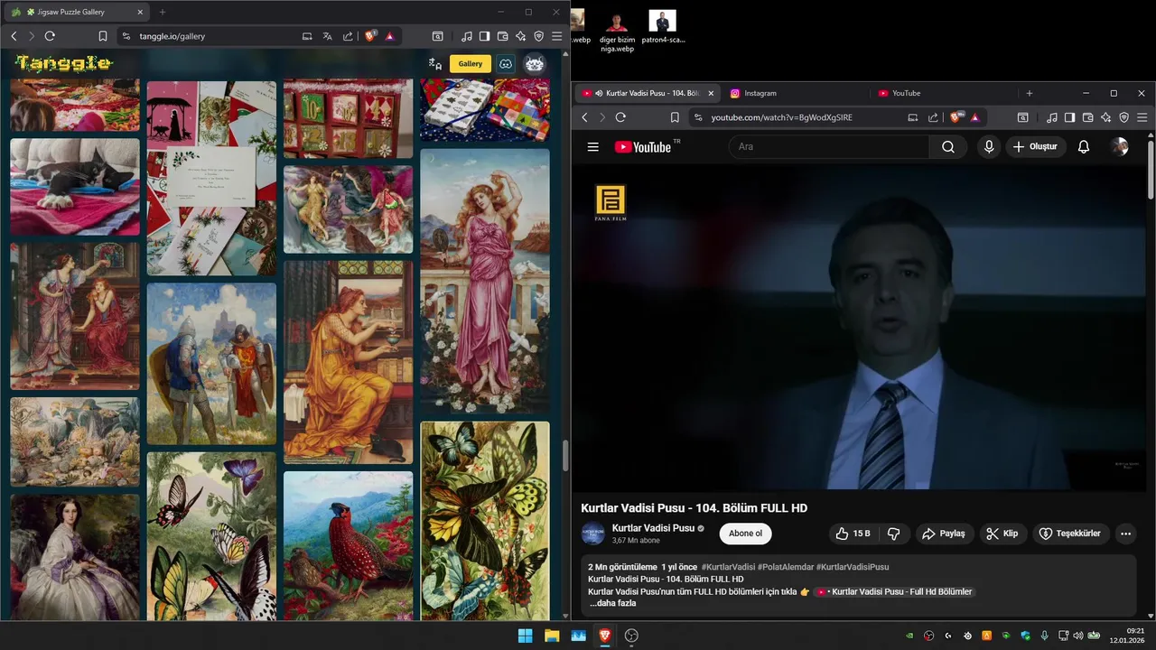This screenshot has height=650, width=1156.
Task: Click the YouTube Ara search box
Action: pyautogui.click(x=829, y=146)
